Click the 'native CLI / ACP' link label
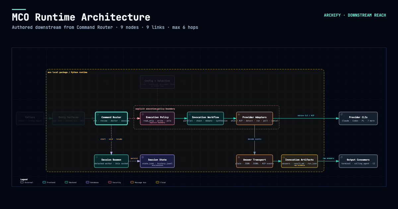Viewport: 398px width, 209px height. click(306, 115)
